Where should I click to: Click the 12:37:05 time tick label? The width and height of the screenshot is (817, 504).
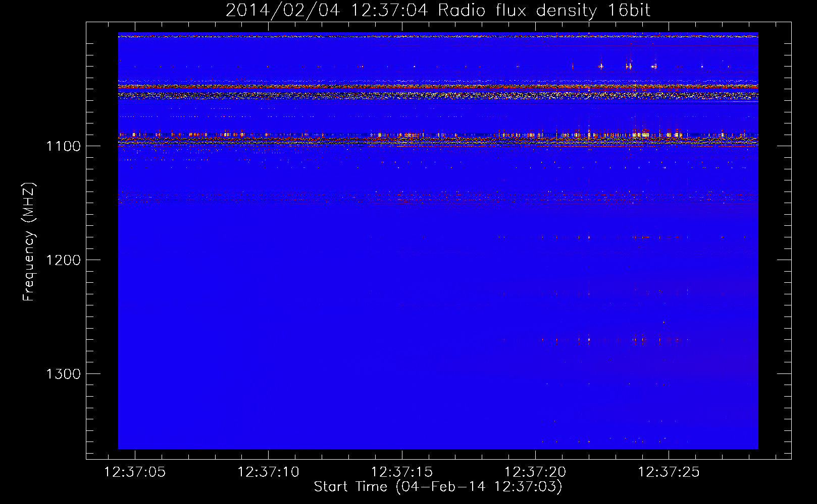(x=135, y=472)
